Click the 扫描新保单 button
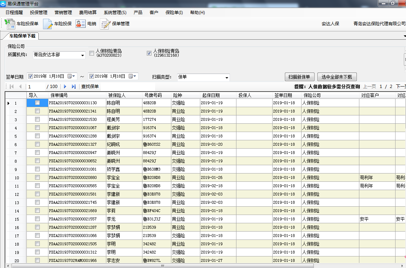Image resolution: width=406 pixels, height=268 pixels. (299, 77)
